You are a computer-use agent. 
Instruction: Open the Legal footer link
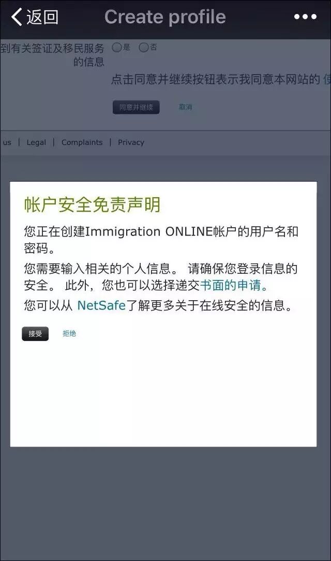click(36, 142)
